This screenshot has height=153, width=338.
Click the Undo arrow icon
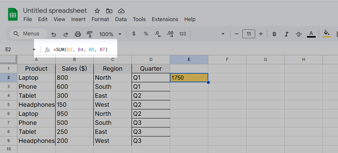tap(54, 34)
